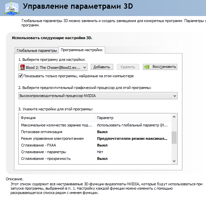Click scroll down arrow in settings list

tap(174, 161)
